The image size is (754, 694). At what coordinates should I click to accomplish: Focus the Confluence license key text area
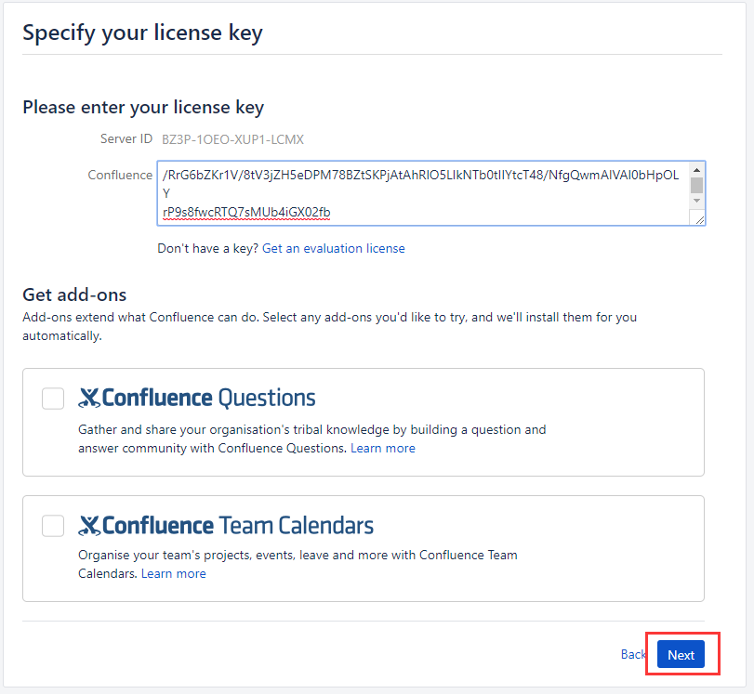point(425,193)
